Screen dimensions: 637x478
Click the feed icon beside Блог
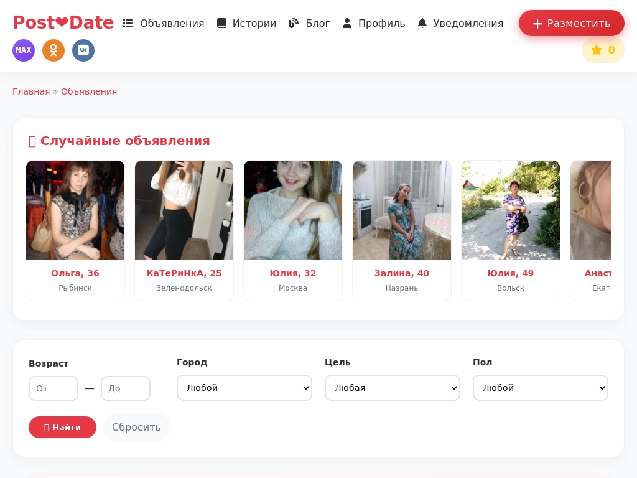click(294, 23)
